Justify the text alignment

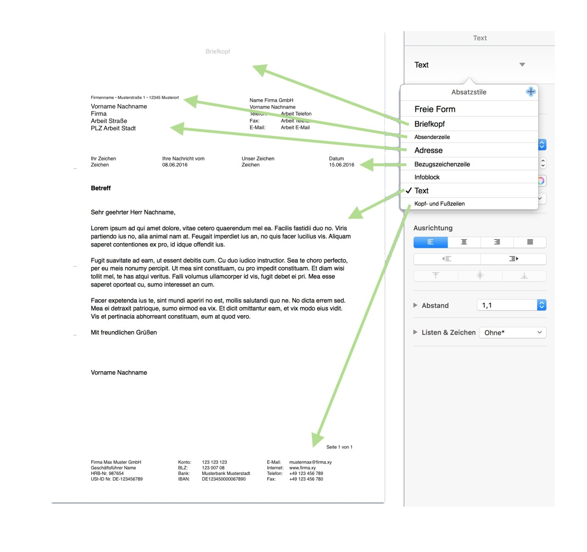point(530,242)
